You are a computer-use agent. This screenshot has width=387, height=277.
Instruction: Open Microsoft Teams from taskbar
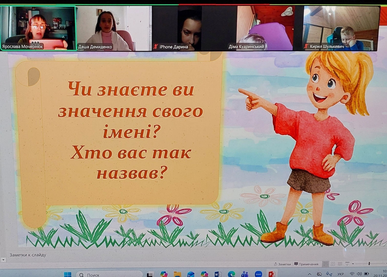(245, 274)
